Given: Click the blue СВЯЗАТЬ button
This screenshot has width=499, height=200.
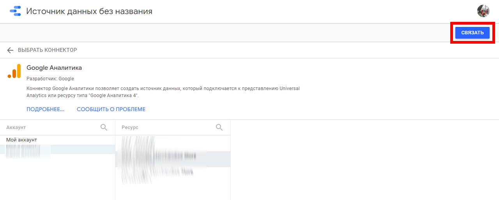Looking at the screenshot, I should click(x=472, y=33).
